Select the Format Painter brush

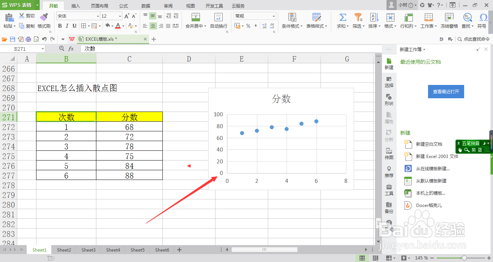tap(44, 17)
